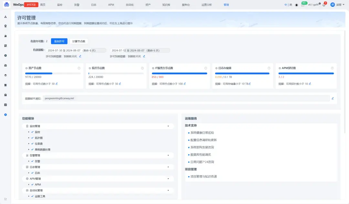349x204 pixels.
Task: Click the red 许可不足 badge
Action: (x=31, y=5)
